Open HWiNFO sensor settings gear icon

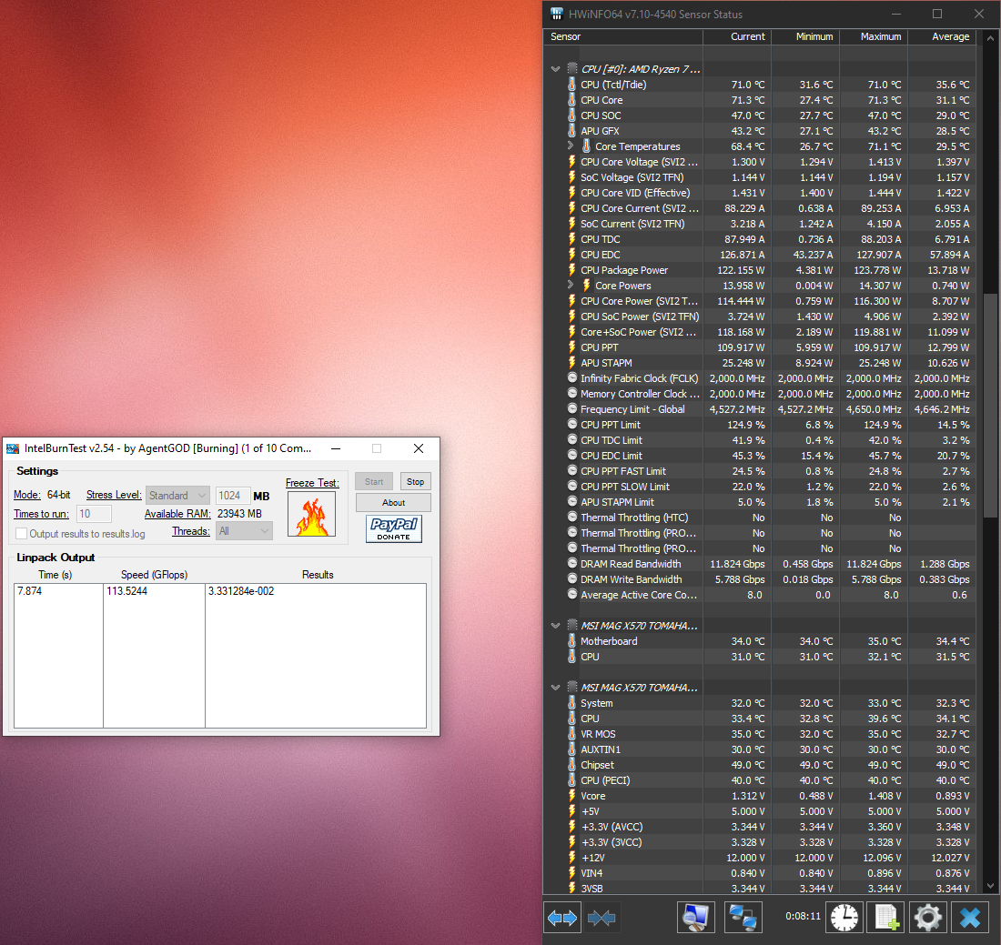927,918
